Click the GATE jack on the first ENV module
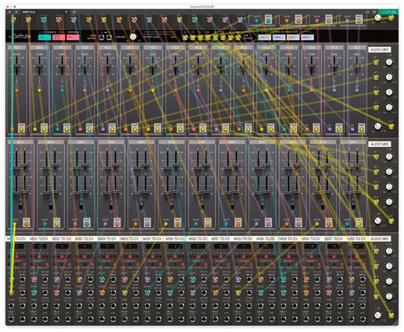The width and height of the screenshot is (404, 332). click(15, 222)
